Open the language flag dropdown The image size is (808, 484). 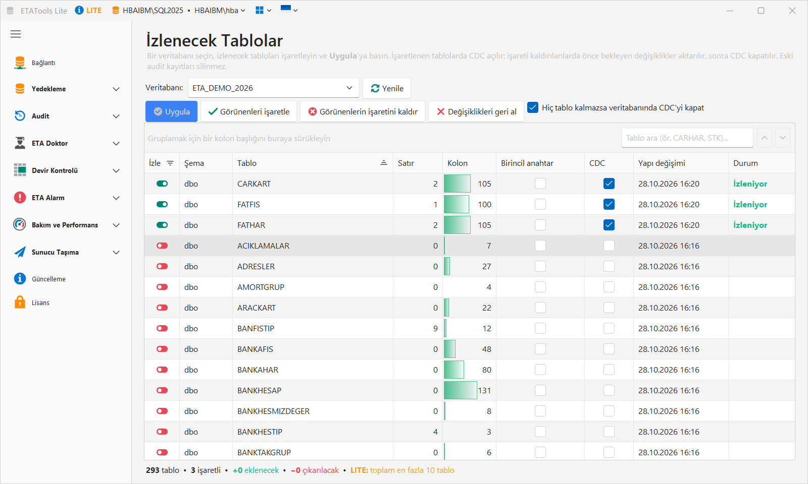pos(289,10)
